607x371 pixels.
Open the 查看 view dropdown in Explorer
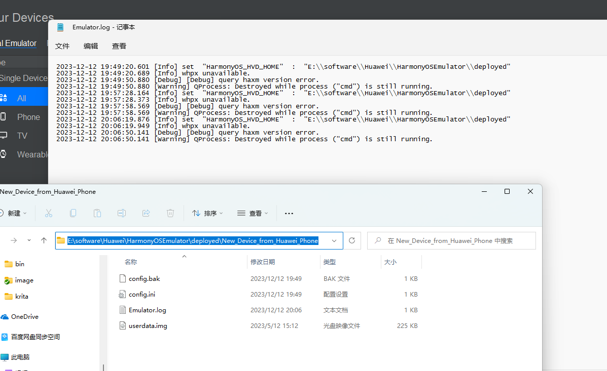pyautogui.click(x=253, y=213)
